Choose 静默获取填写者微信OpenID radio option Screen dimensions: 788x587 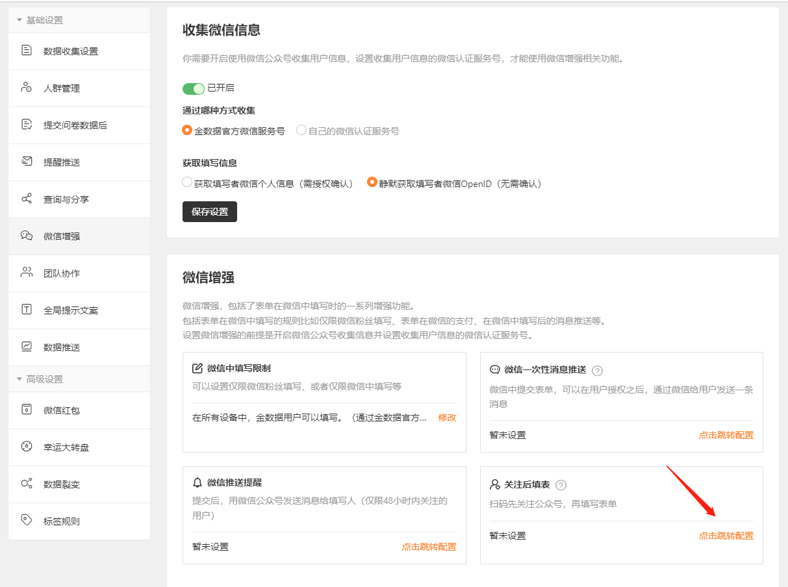(372, 182)
